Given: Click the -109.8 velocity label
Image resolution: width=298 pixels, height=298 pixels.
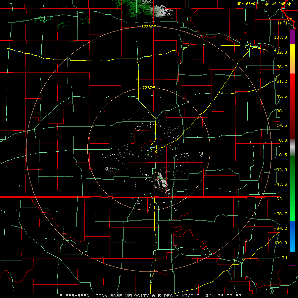Looking at the screenshot, I should point(279,243).
